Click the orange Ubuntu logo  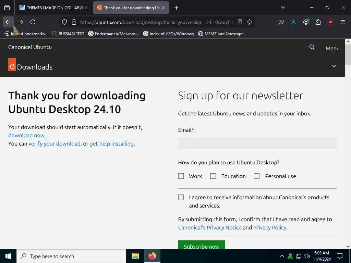click(x=12, y=64)
